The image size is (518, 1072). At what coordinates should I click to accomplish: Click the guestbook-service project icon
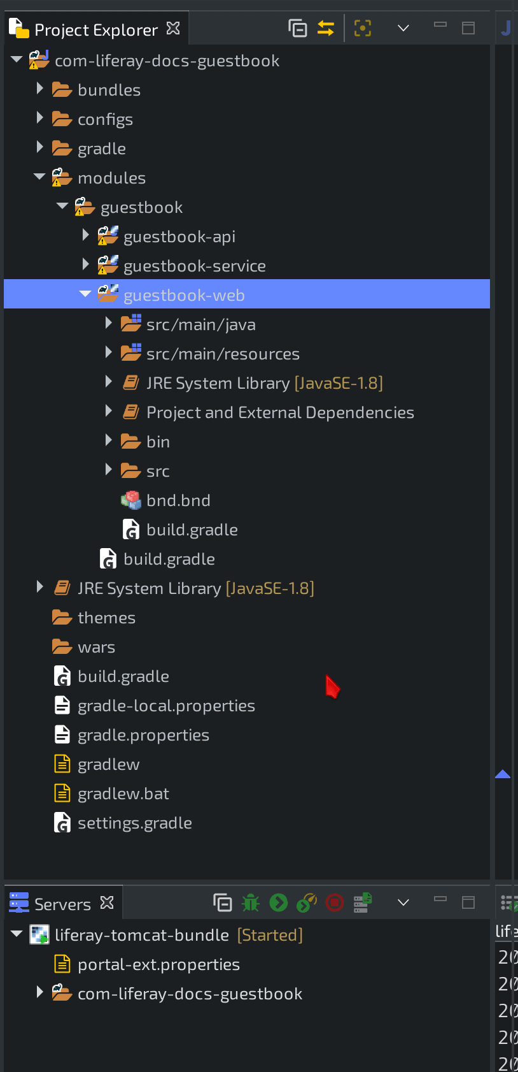pyautogui.click(x=108, y=265)
